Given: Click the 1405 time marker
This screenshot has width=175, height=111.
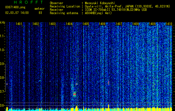Looking at the screenshot, I should [x=86, y=24].
